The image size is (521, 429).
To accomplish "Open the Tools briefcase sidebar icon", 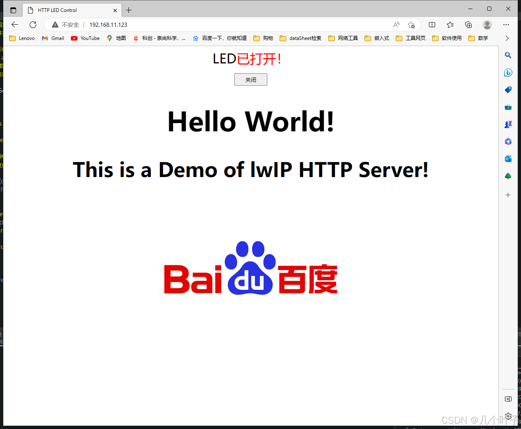I will point(508,107).
